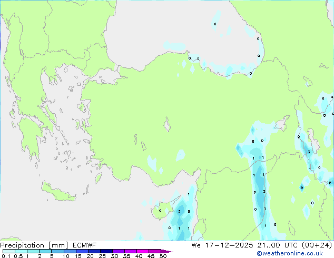Viewport: 334px width, 258px height.
Task: Select the 30–35 mm purple legend box
Action: [x=118, y=251]
